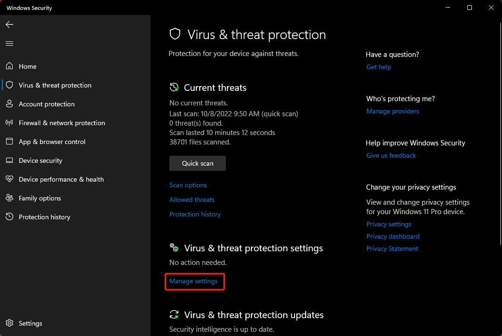The height and width of the screenshot is (336, 502).
Task: Click the back arrow navigation icon
Action: (x=9, y=24)
